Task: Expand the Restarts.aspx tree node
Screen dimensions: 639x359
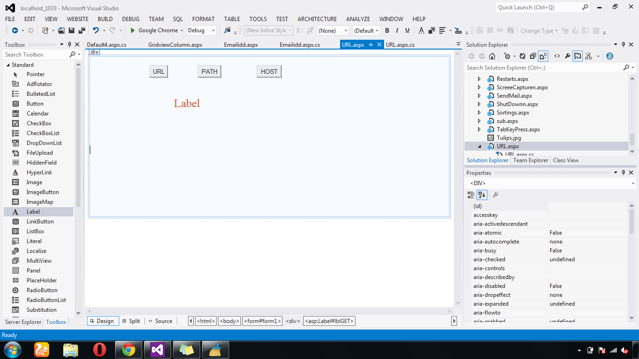Action: pyautogui.click(x=479, y=79)
